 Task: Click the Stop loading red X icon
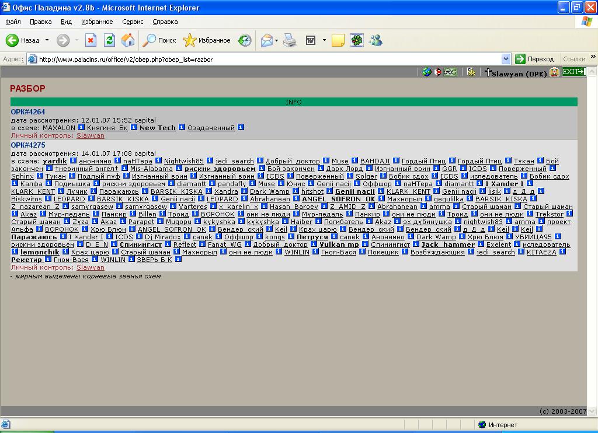91,40
